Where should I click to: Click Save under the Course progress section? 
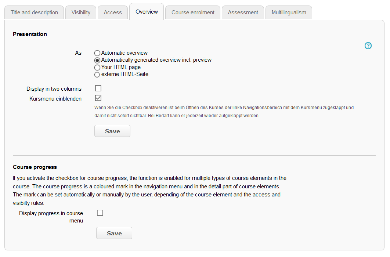click(114, 233)
